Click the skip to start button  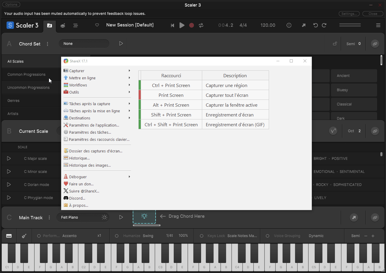tap(173, 26)
